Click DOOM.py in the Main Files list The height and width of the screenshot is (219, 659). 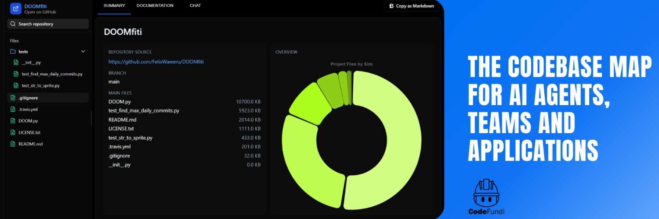pyautogui.click(x=120, y=102)
